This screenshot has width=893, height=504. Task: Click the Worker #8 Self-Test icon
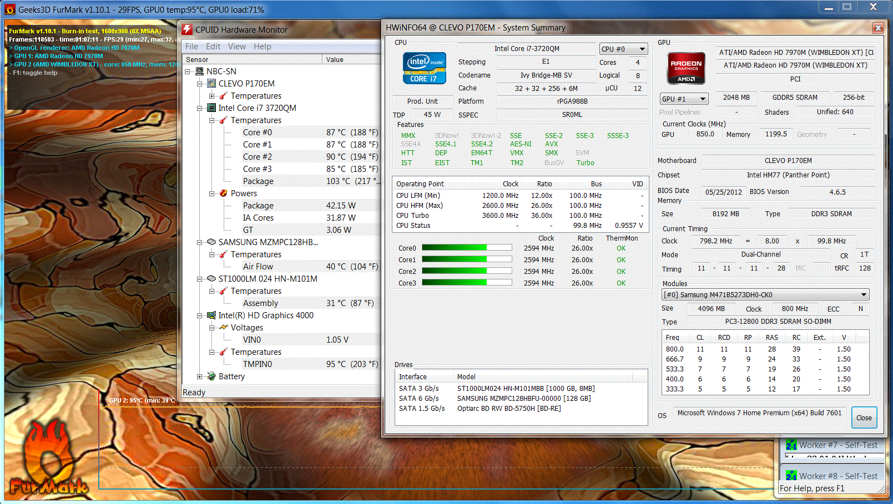[791, 476]
